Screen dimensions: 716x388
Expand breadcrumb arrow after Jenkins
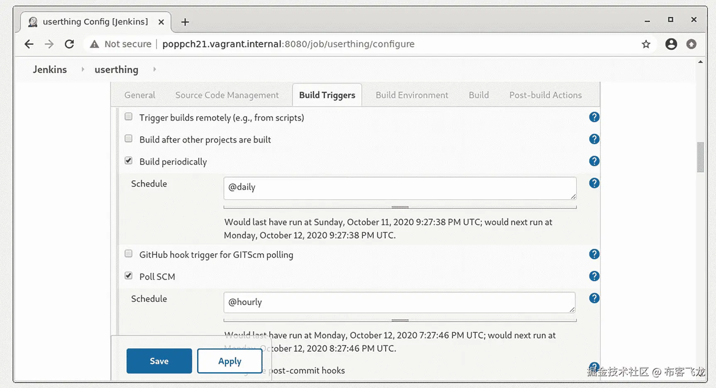[83, 69]
